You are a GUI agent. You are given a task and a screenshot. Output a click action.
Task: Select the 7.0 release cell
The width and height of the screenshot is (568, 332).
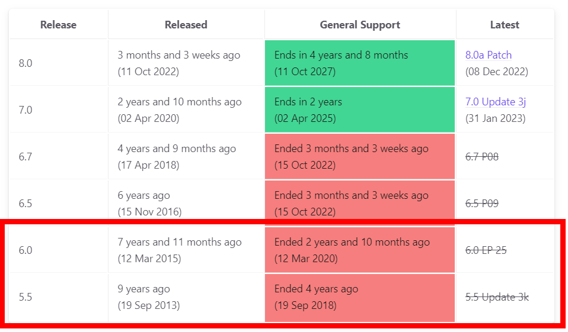25,110
